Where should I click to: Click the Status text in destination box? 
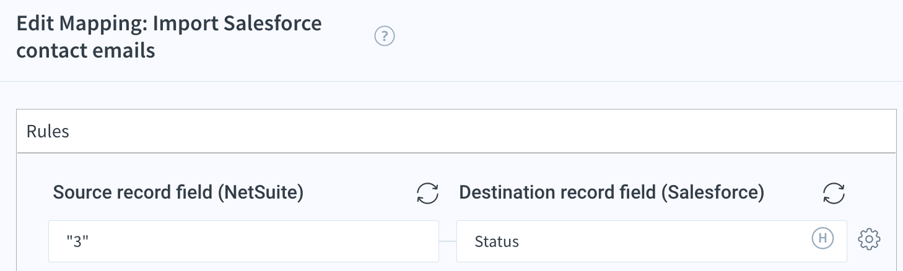coord(497,241)
